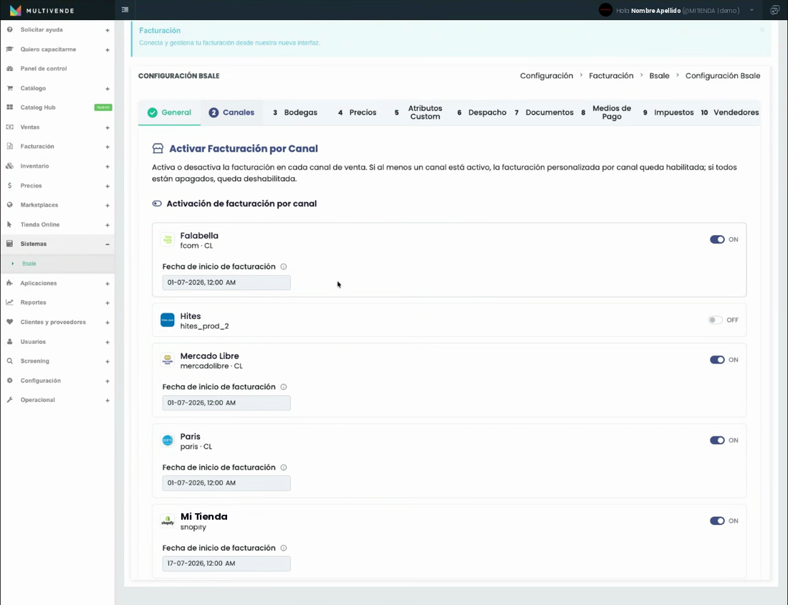The image size is (788, 605).
Task: Open the Atributos Custom tab
Action: [x=418, y=112]
